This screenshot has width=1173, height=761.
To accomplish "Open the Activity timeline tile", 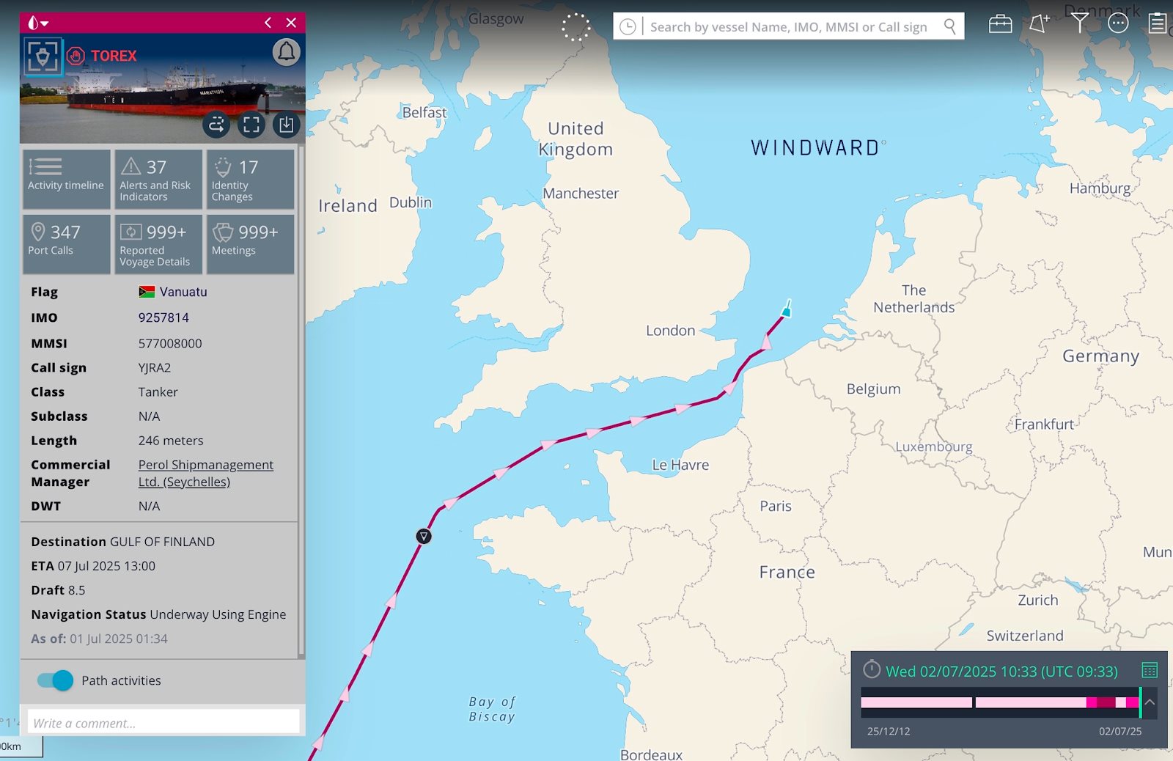I will point(66,180).
